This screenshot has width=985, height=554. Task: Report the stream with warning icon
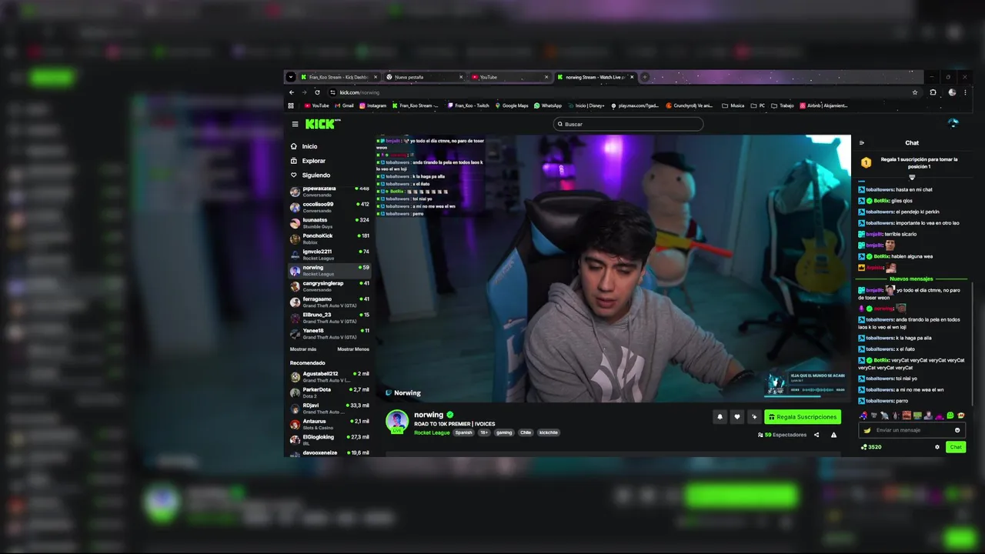pyautogui.click(x=833, y=435)
